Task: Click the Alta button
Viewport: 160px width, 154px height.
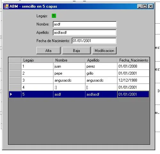Action: click(48, 51)
